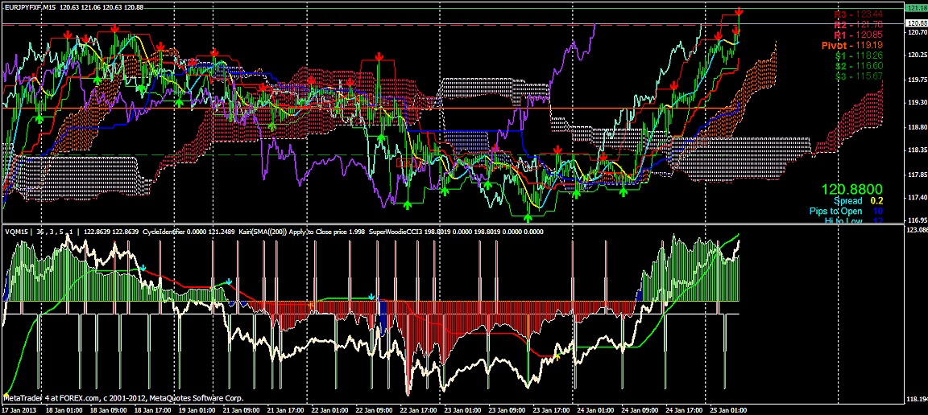Select the VQM15 indicator label
This screenshot has height=415, width=928.
[x=16, y=232]
